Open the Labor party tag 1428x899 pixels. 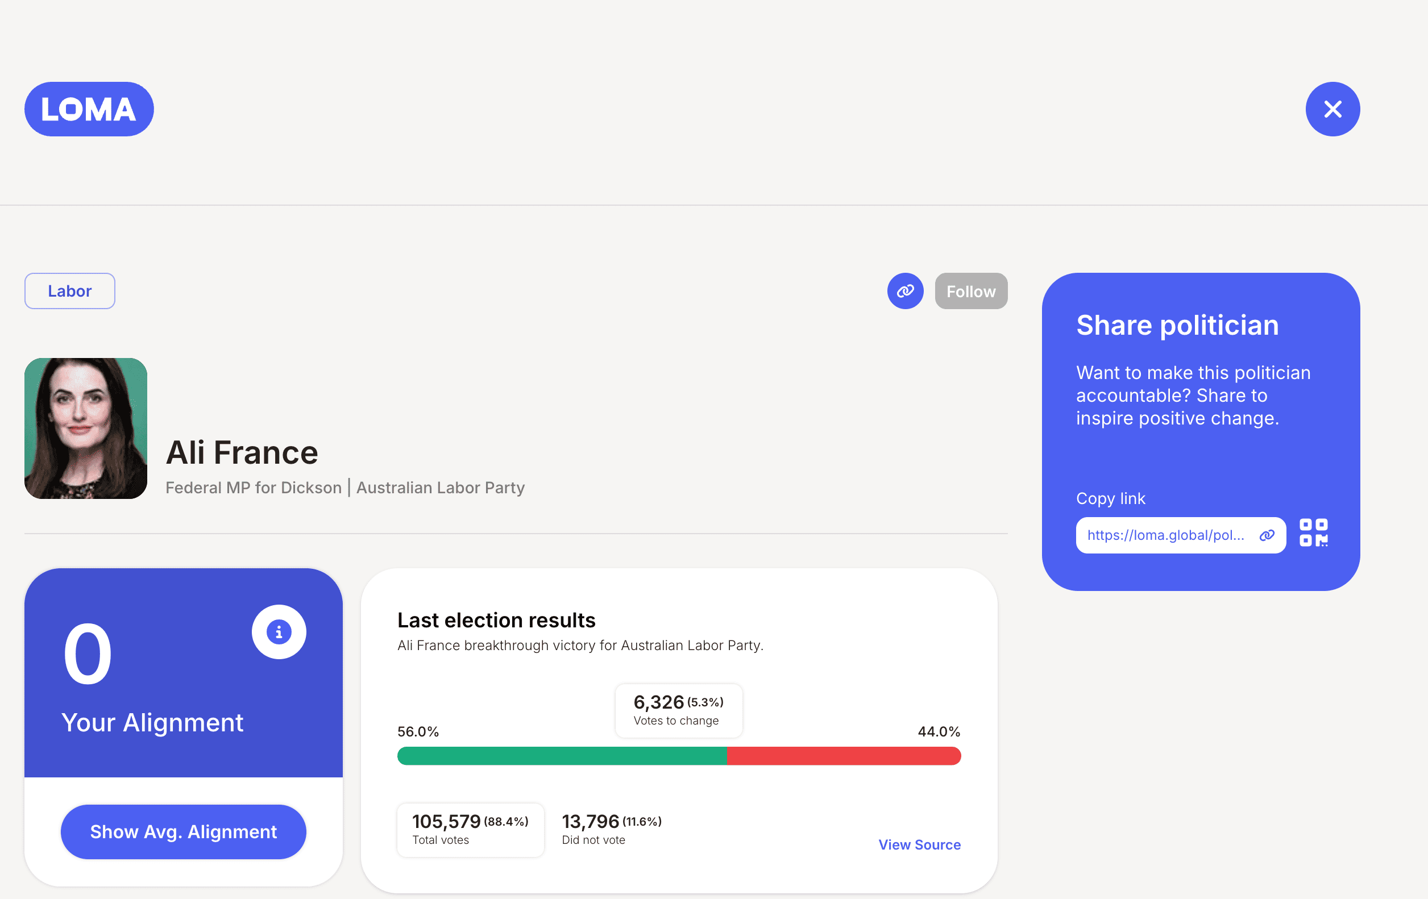(x=69, y=291)
